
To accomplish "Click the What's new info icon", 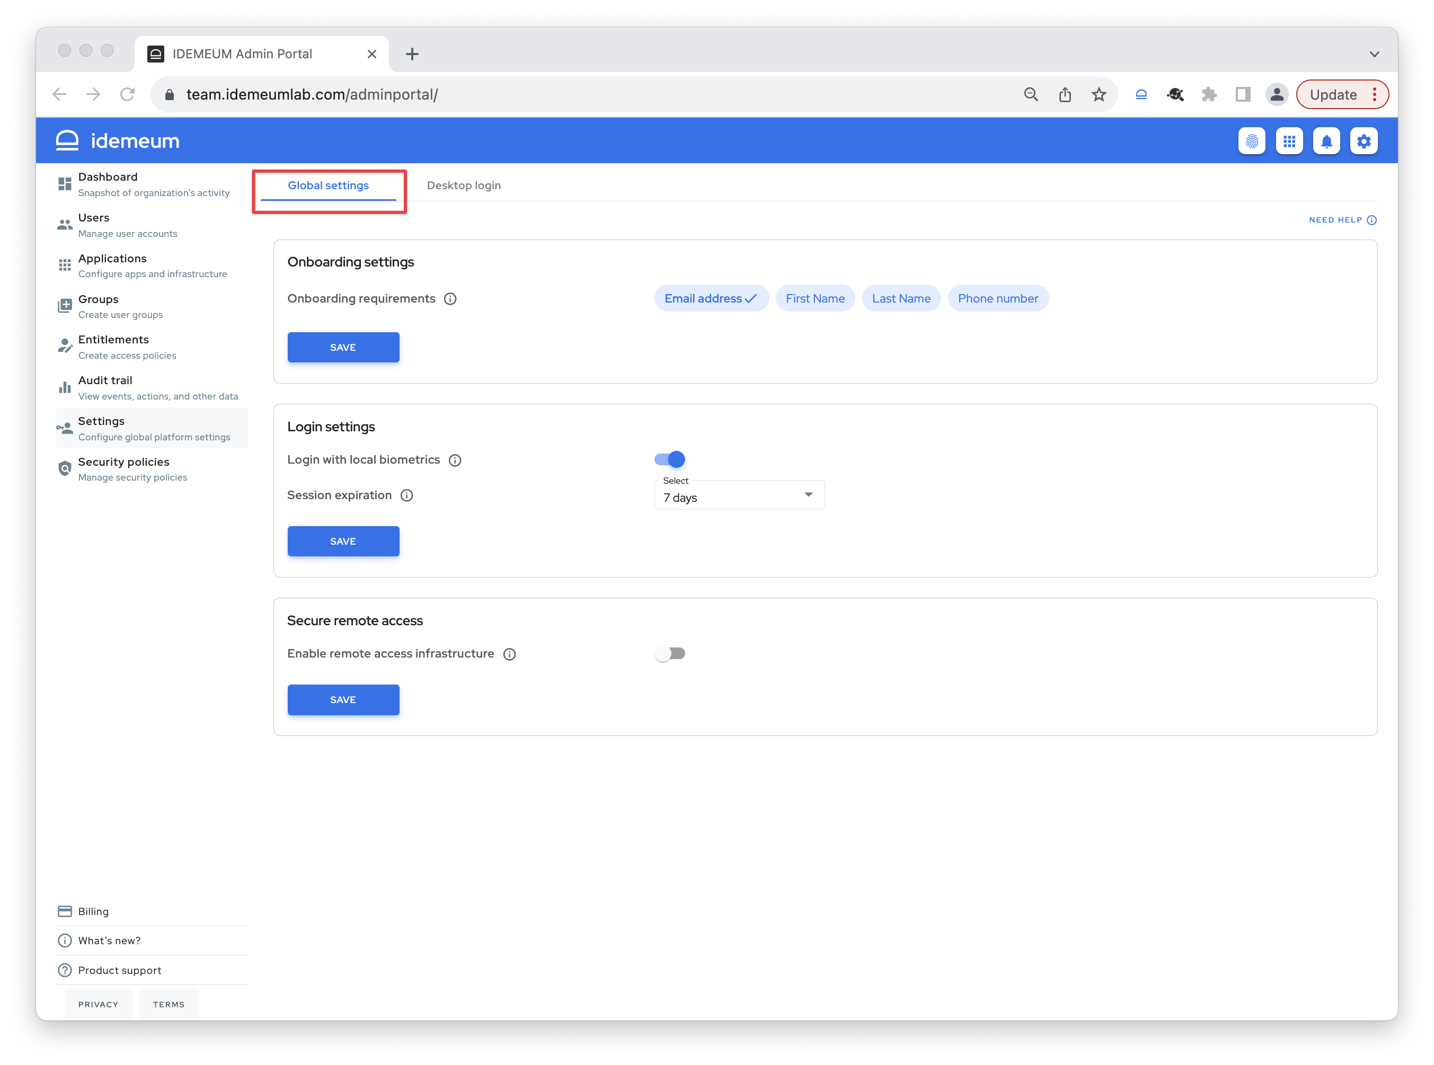I will pos(65,940).
